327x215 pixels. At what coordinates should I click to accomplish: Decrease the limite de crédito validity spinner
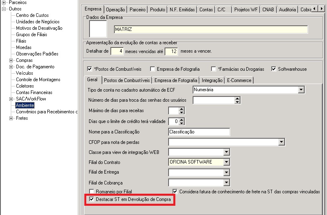[182, 123]
